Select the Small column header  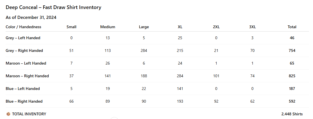pos(71,27)
